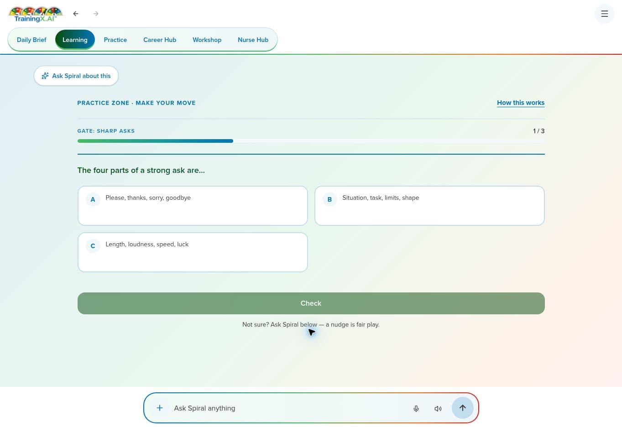This screenshot has width=622, height=427.
Task: Click the plus attachment icon
Action: (160, 408)
